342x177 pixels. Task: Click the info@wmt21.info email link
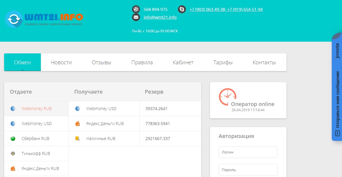[160, 17]
